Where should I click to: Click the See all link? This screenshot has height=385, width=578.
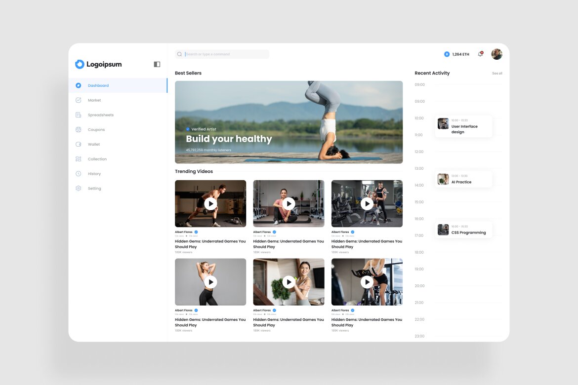pyautogui.click(x=497, y=73)
